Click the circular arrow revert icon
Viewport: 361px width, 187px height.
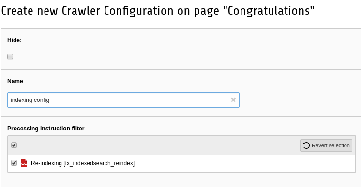pyautogui.click(x=306, y=145)
